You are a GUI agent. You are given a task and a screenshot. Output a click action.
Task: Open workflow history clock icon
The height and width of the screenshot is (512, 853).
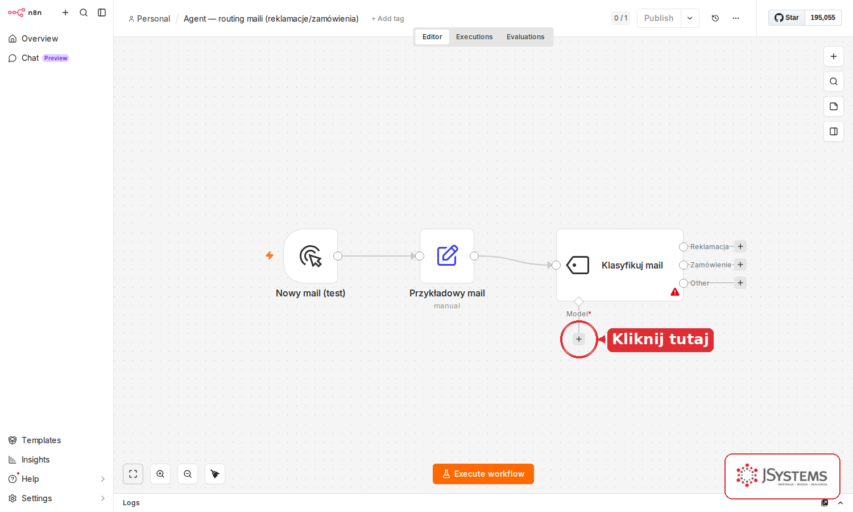click(x=715, y=18)
